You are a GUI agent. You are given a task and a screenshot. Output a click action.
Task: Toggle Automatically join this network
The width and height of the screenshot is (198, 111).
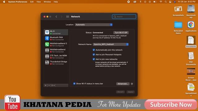94,50
